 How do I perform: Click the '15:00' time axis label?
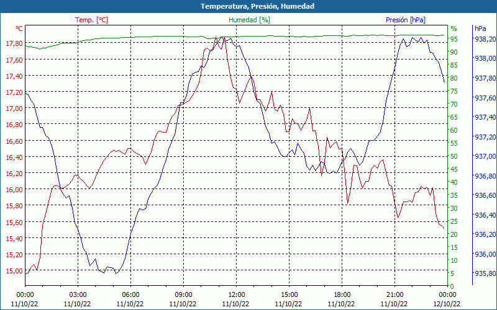(x=289, y=295)
